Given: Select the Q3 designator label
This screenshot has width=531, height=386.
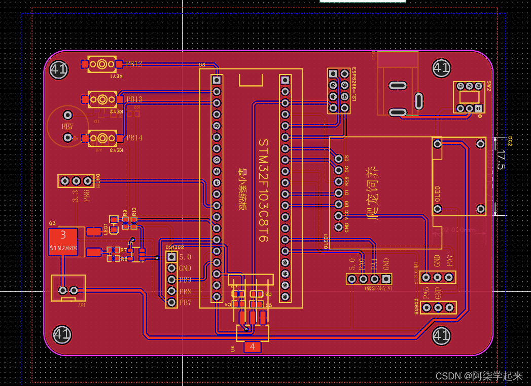Looking at the screenshot, I should point(52,223).
